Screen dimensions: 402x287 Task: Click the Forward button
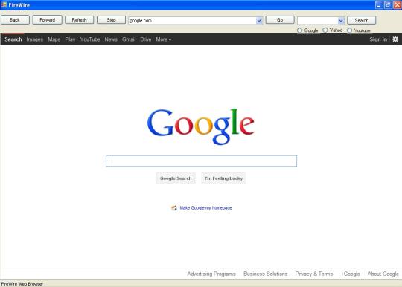click(47, 20)
